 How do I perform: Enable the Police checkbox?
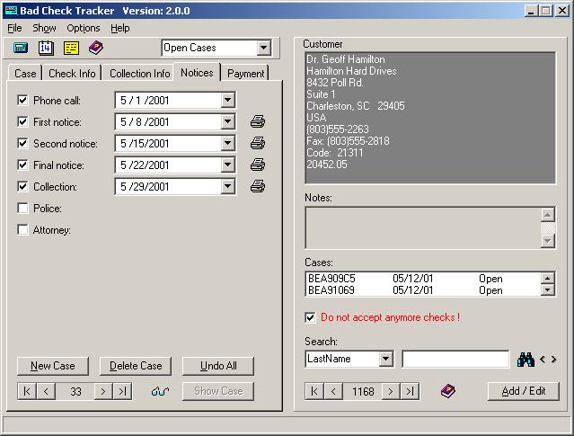(x=23, y=209)
